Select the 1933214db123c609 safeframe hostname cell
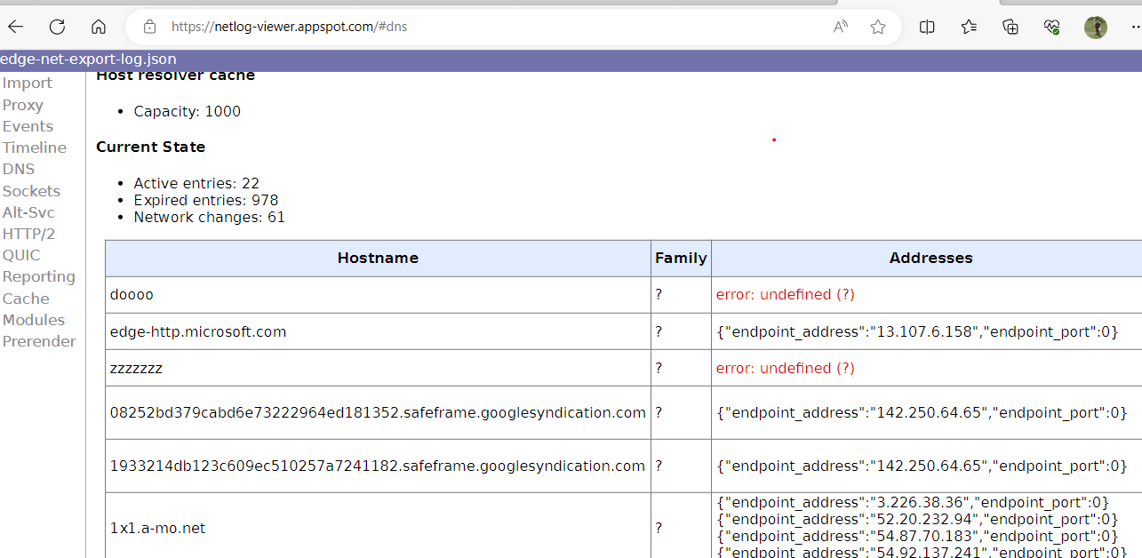Image resolution: width=1142 pixels, height=558 pixels. point(378,466)
